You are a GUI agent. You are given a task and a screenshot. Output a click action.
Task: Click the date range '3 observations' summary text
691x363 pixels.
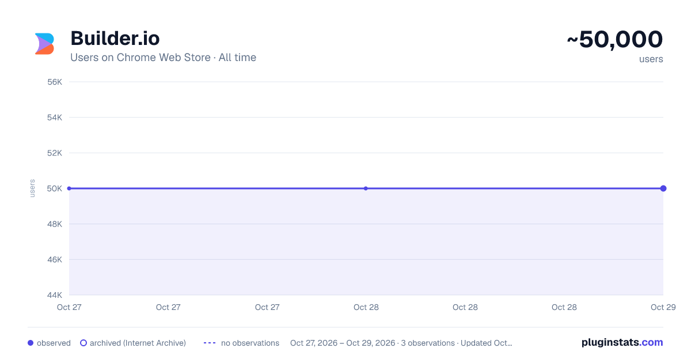click(x=401, y=343)
